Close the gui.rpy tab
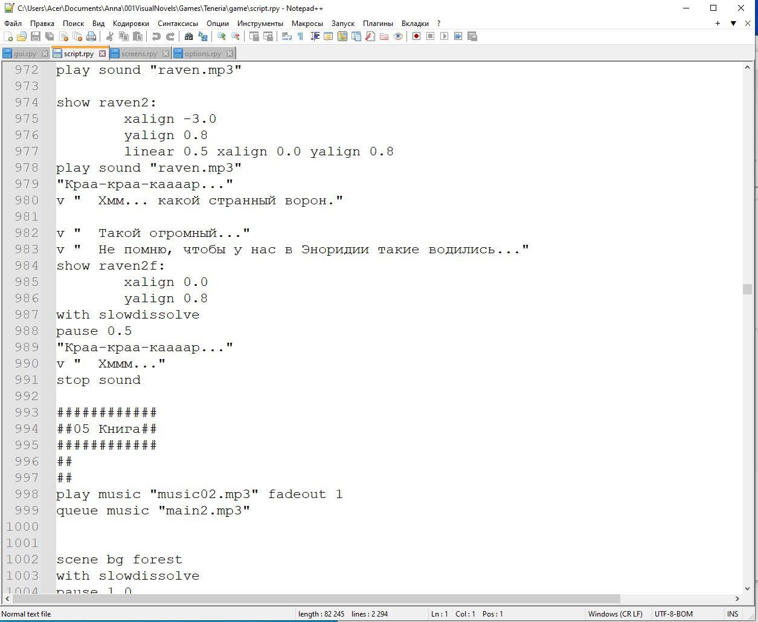Viewport: 758px width, 622px height. point(45,54)
